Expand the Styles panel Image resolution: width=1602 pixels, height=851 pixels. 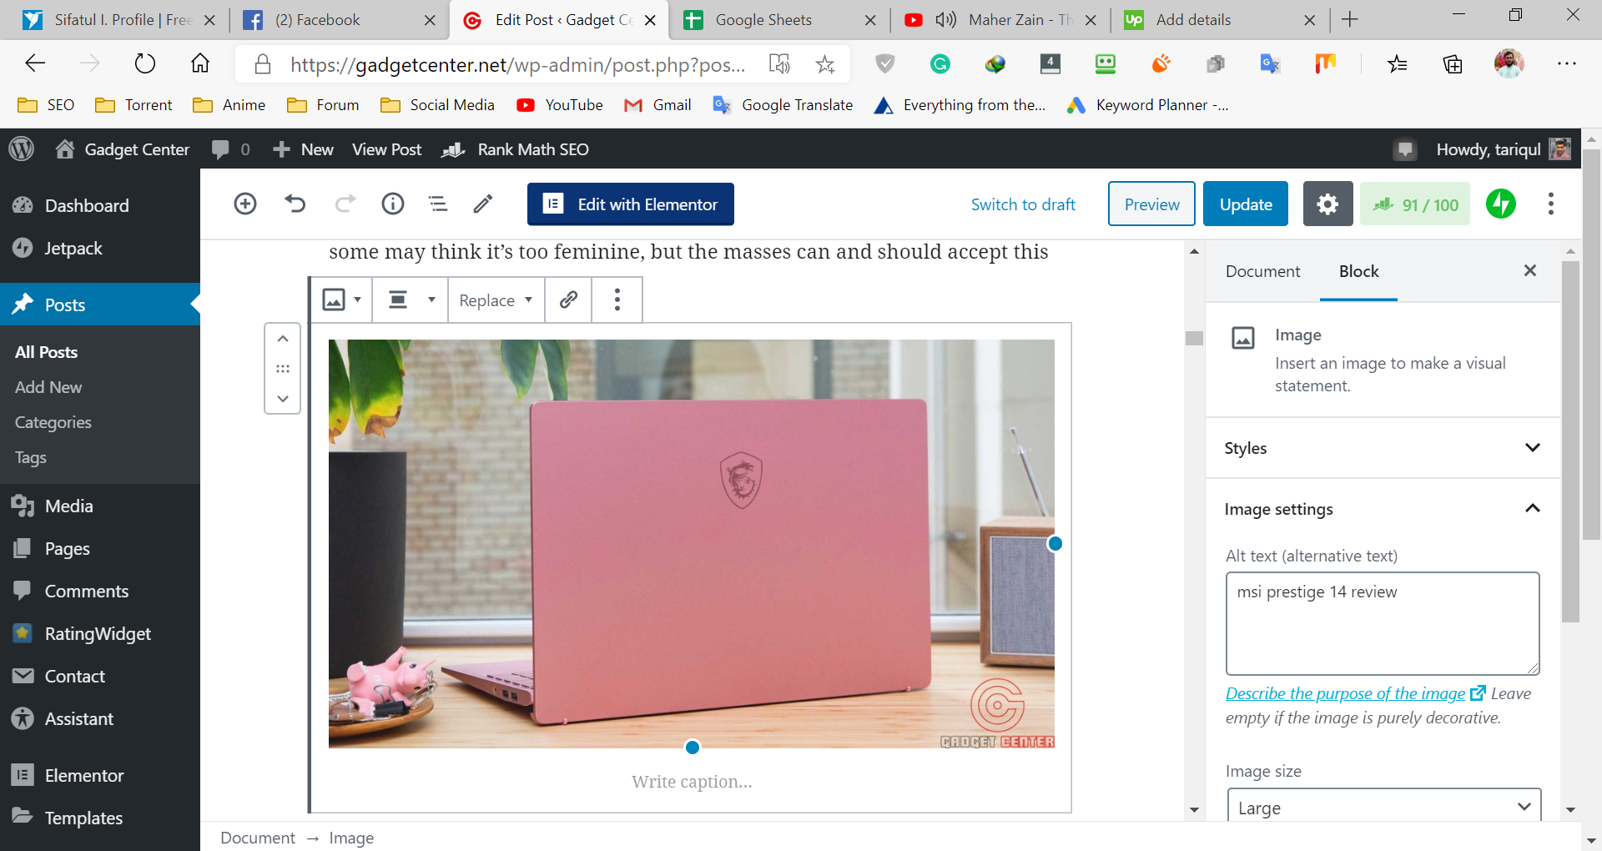tap(1382, 448)
